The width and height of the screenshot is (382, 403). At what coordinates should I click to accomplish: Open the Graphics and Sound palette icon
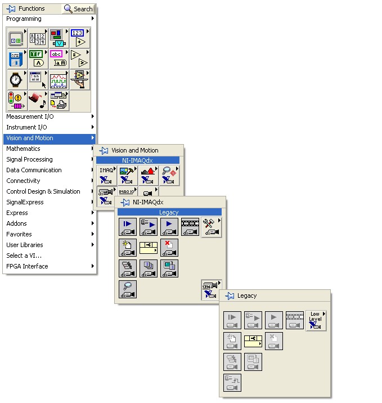[x=37, y=100]
